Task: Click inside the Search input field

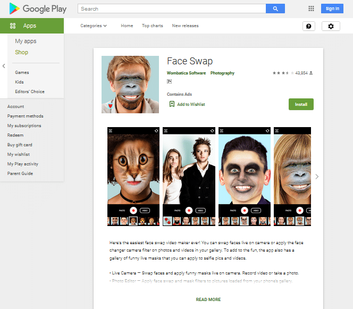Action: (x=171, y=9)
